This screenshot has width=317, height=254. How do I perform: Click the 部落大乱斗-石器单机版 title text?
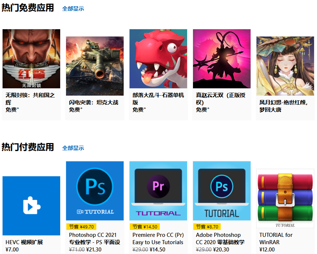coord(158,99)
